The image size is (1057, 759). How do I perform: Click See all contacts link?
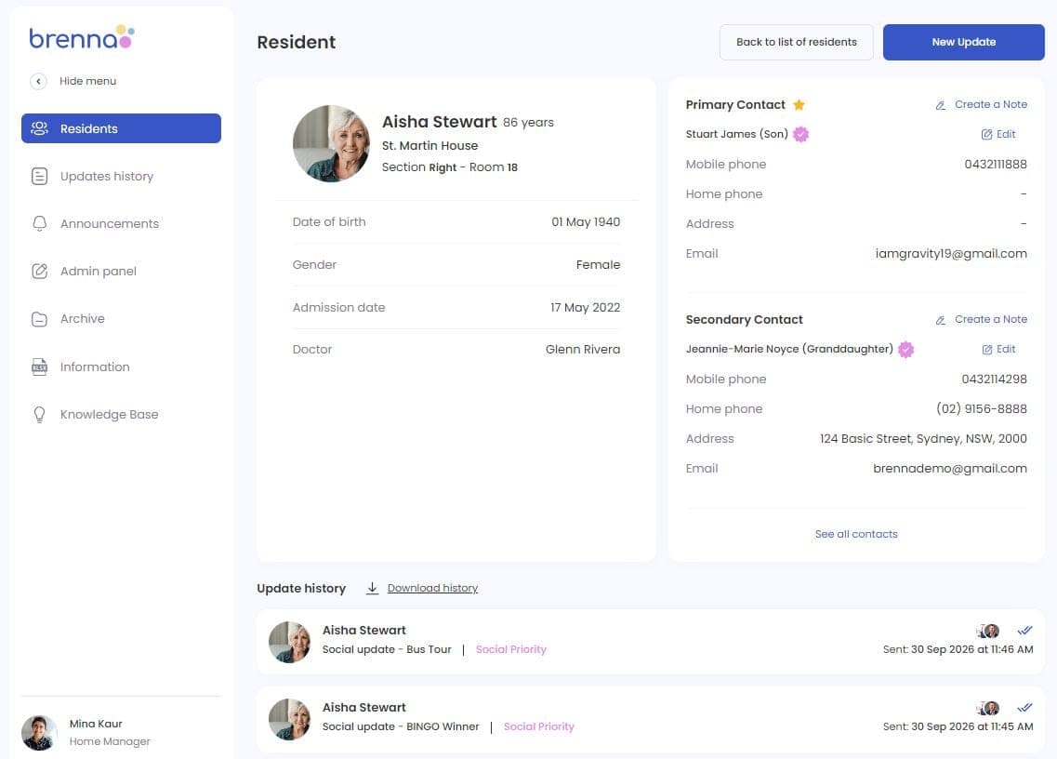[x=856, y=534]
